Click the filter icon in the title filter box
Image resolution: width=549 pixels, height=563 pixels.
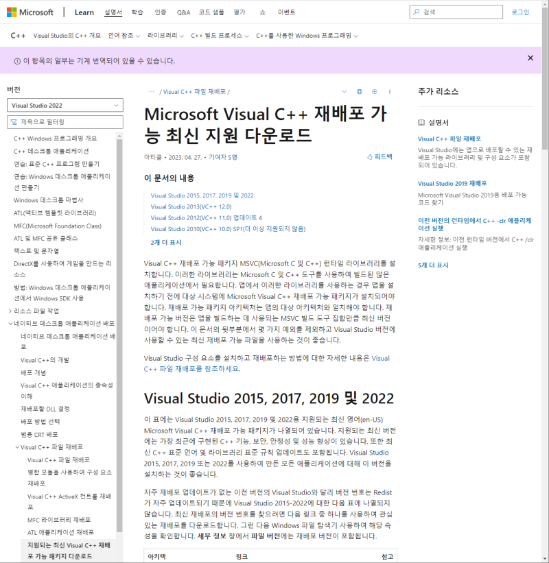tap(14, 122)
